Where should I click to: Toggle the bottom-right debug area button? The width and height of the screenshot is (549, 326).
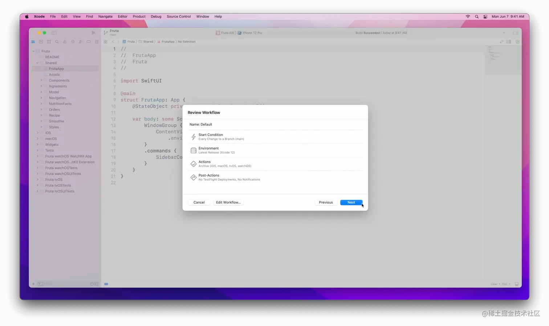pos(517,284)
